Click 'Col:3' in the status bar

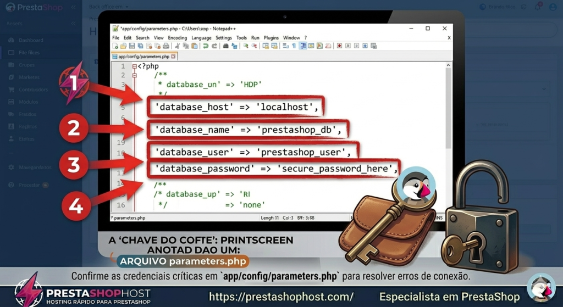click(x=288, y=217)
